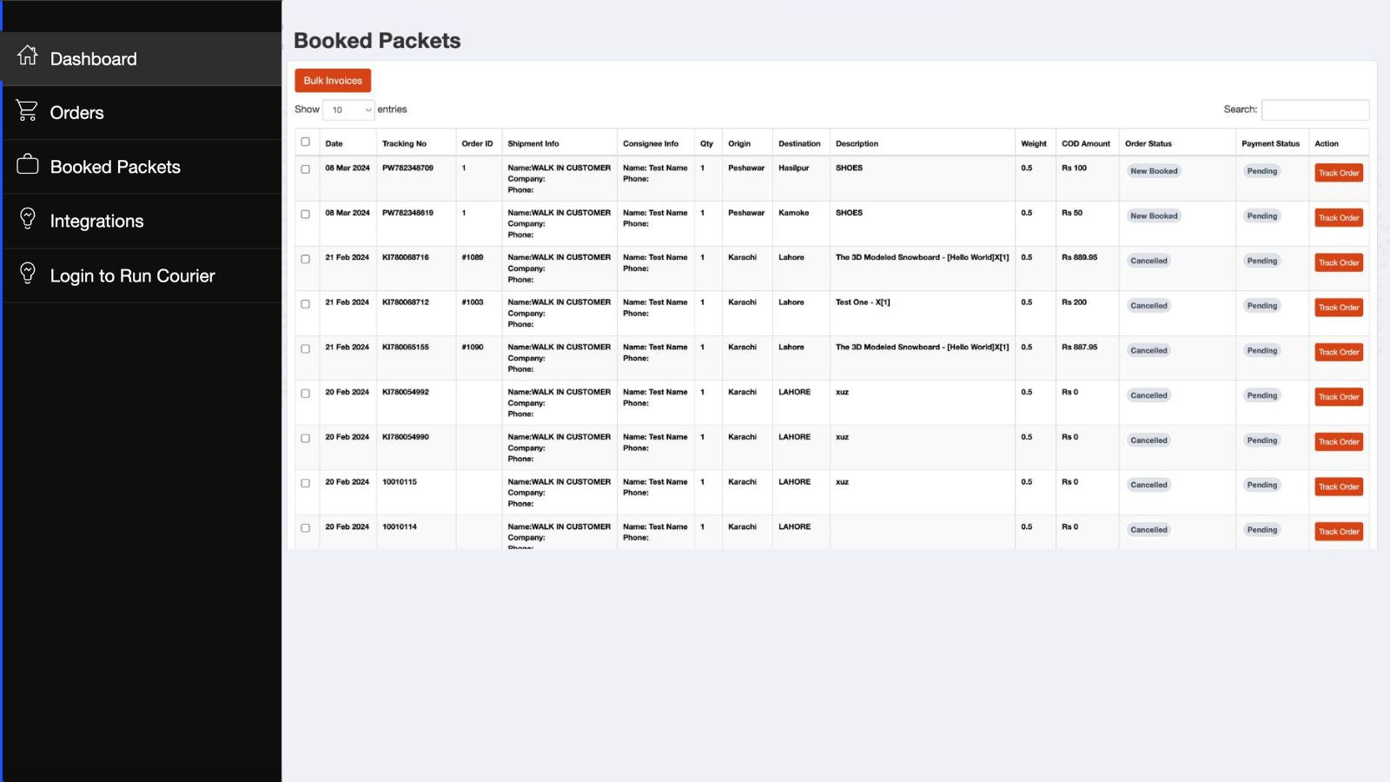
Task: Click the Integrations lightbulb icon
Action: 28,219
